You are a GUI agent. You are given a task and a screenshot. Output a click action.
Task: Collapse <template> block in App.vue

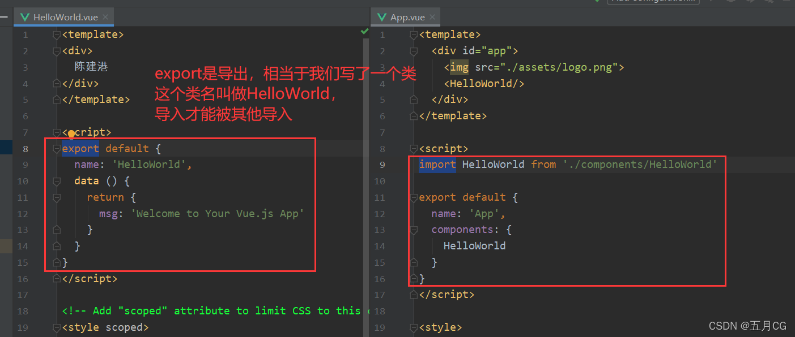tap(413, 34)
